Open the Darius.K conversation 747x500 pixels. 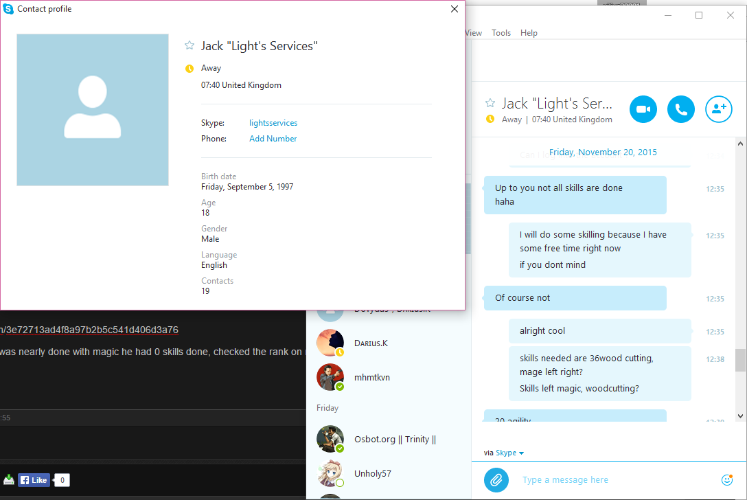click(x=389, y=343)
